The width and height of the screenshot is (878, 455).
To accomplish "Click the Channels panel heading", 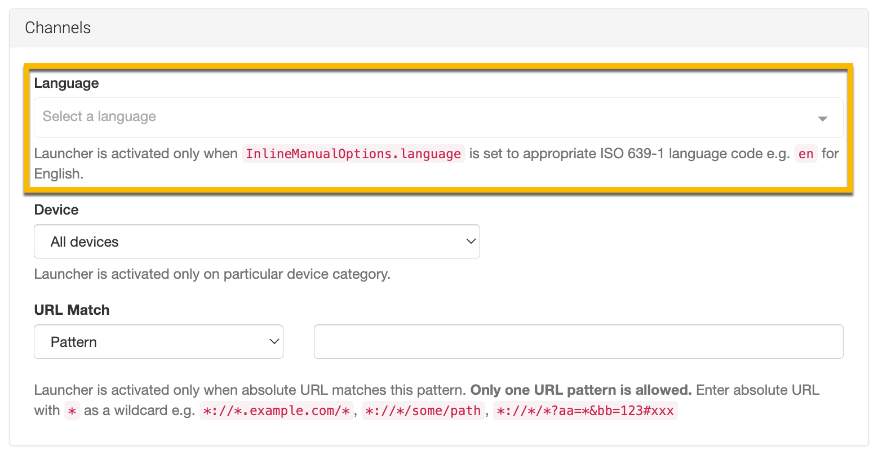I will pyautogui.click(x=58, y=28).
